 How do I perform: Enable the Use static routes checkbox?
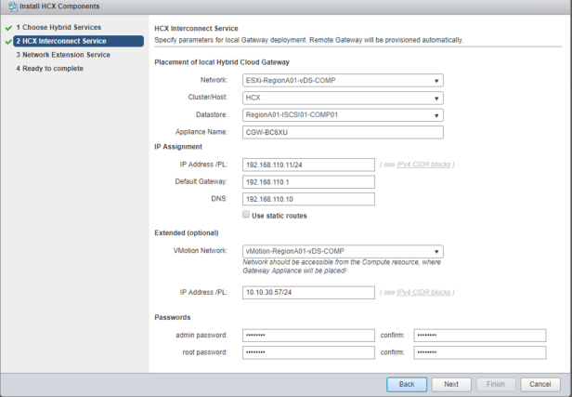pos(246,215)
